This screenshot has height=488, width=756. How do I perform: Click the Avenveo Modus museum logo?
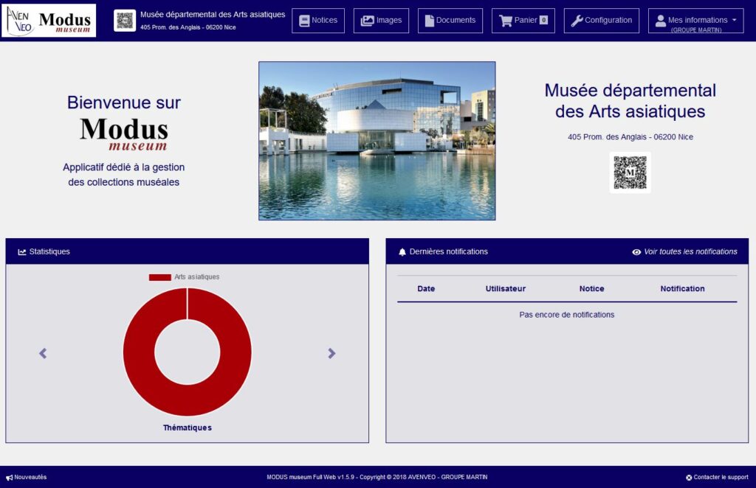(49, 21)
